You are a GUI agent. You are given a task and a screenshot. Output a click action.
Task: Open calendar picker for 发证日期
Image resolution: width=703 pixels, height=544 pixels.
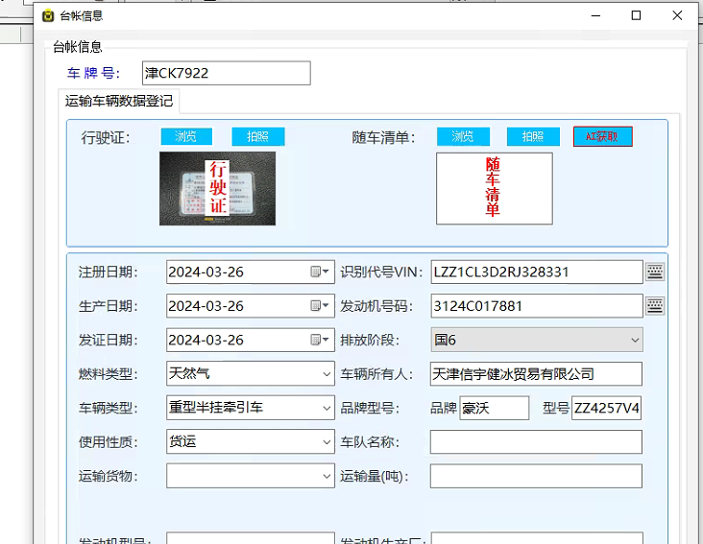[x=320, y=341]
